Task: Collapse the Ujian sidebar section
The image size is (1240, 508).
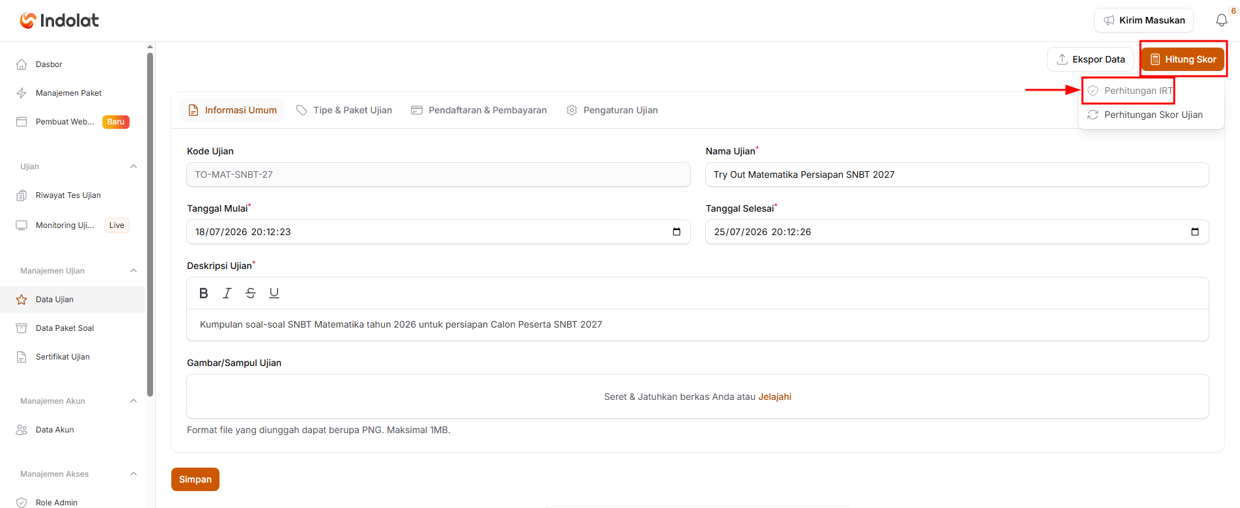Action: pyautogui.click(x=134, y=167)
